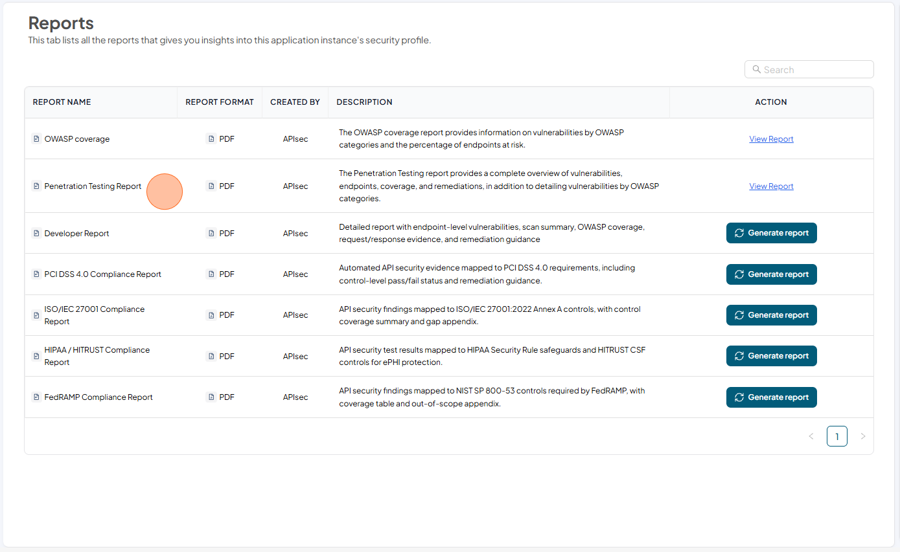Click the CREATED BY column header
Viewport: 900px width, 552px height.
click(x=295, y=102)
